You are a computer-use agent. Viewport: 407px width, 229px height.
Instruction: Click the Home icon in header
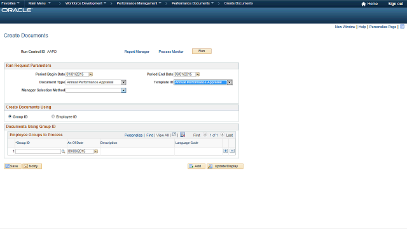tap(363, 4)
